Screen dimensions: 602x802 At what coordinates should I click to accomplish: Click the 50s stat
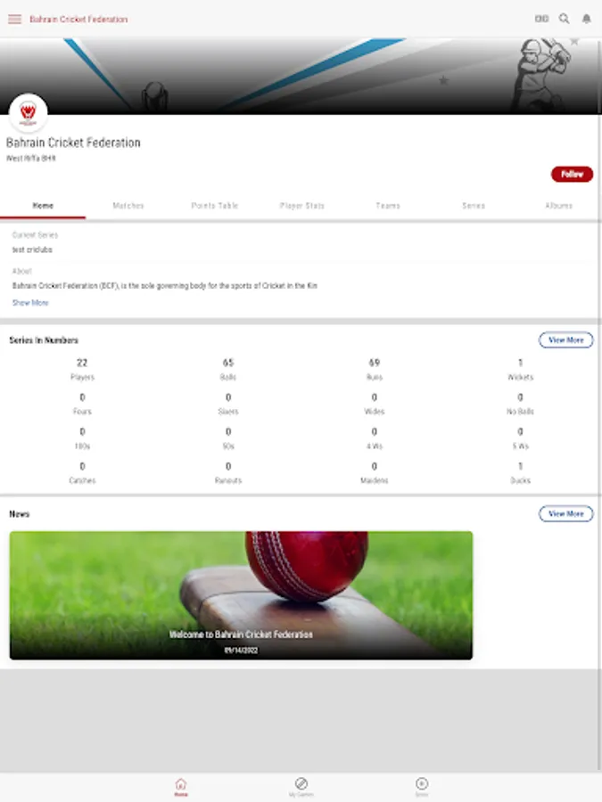[x=228, y=438]
